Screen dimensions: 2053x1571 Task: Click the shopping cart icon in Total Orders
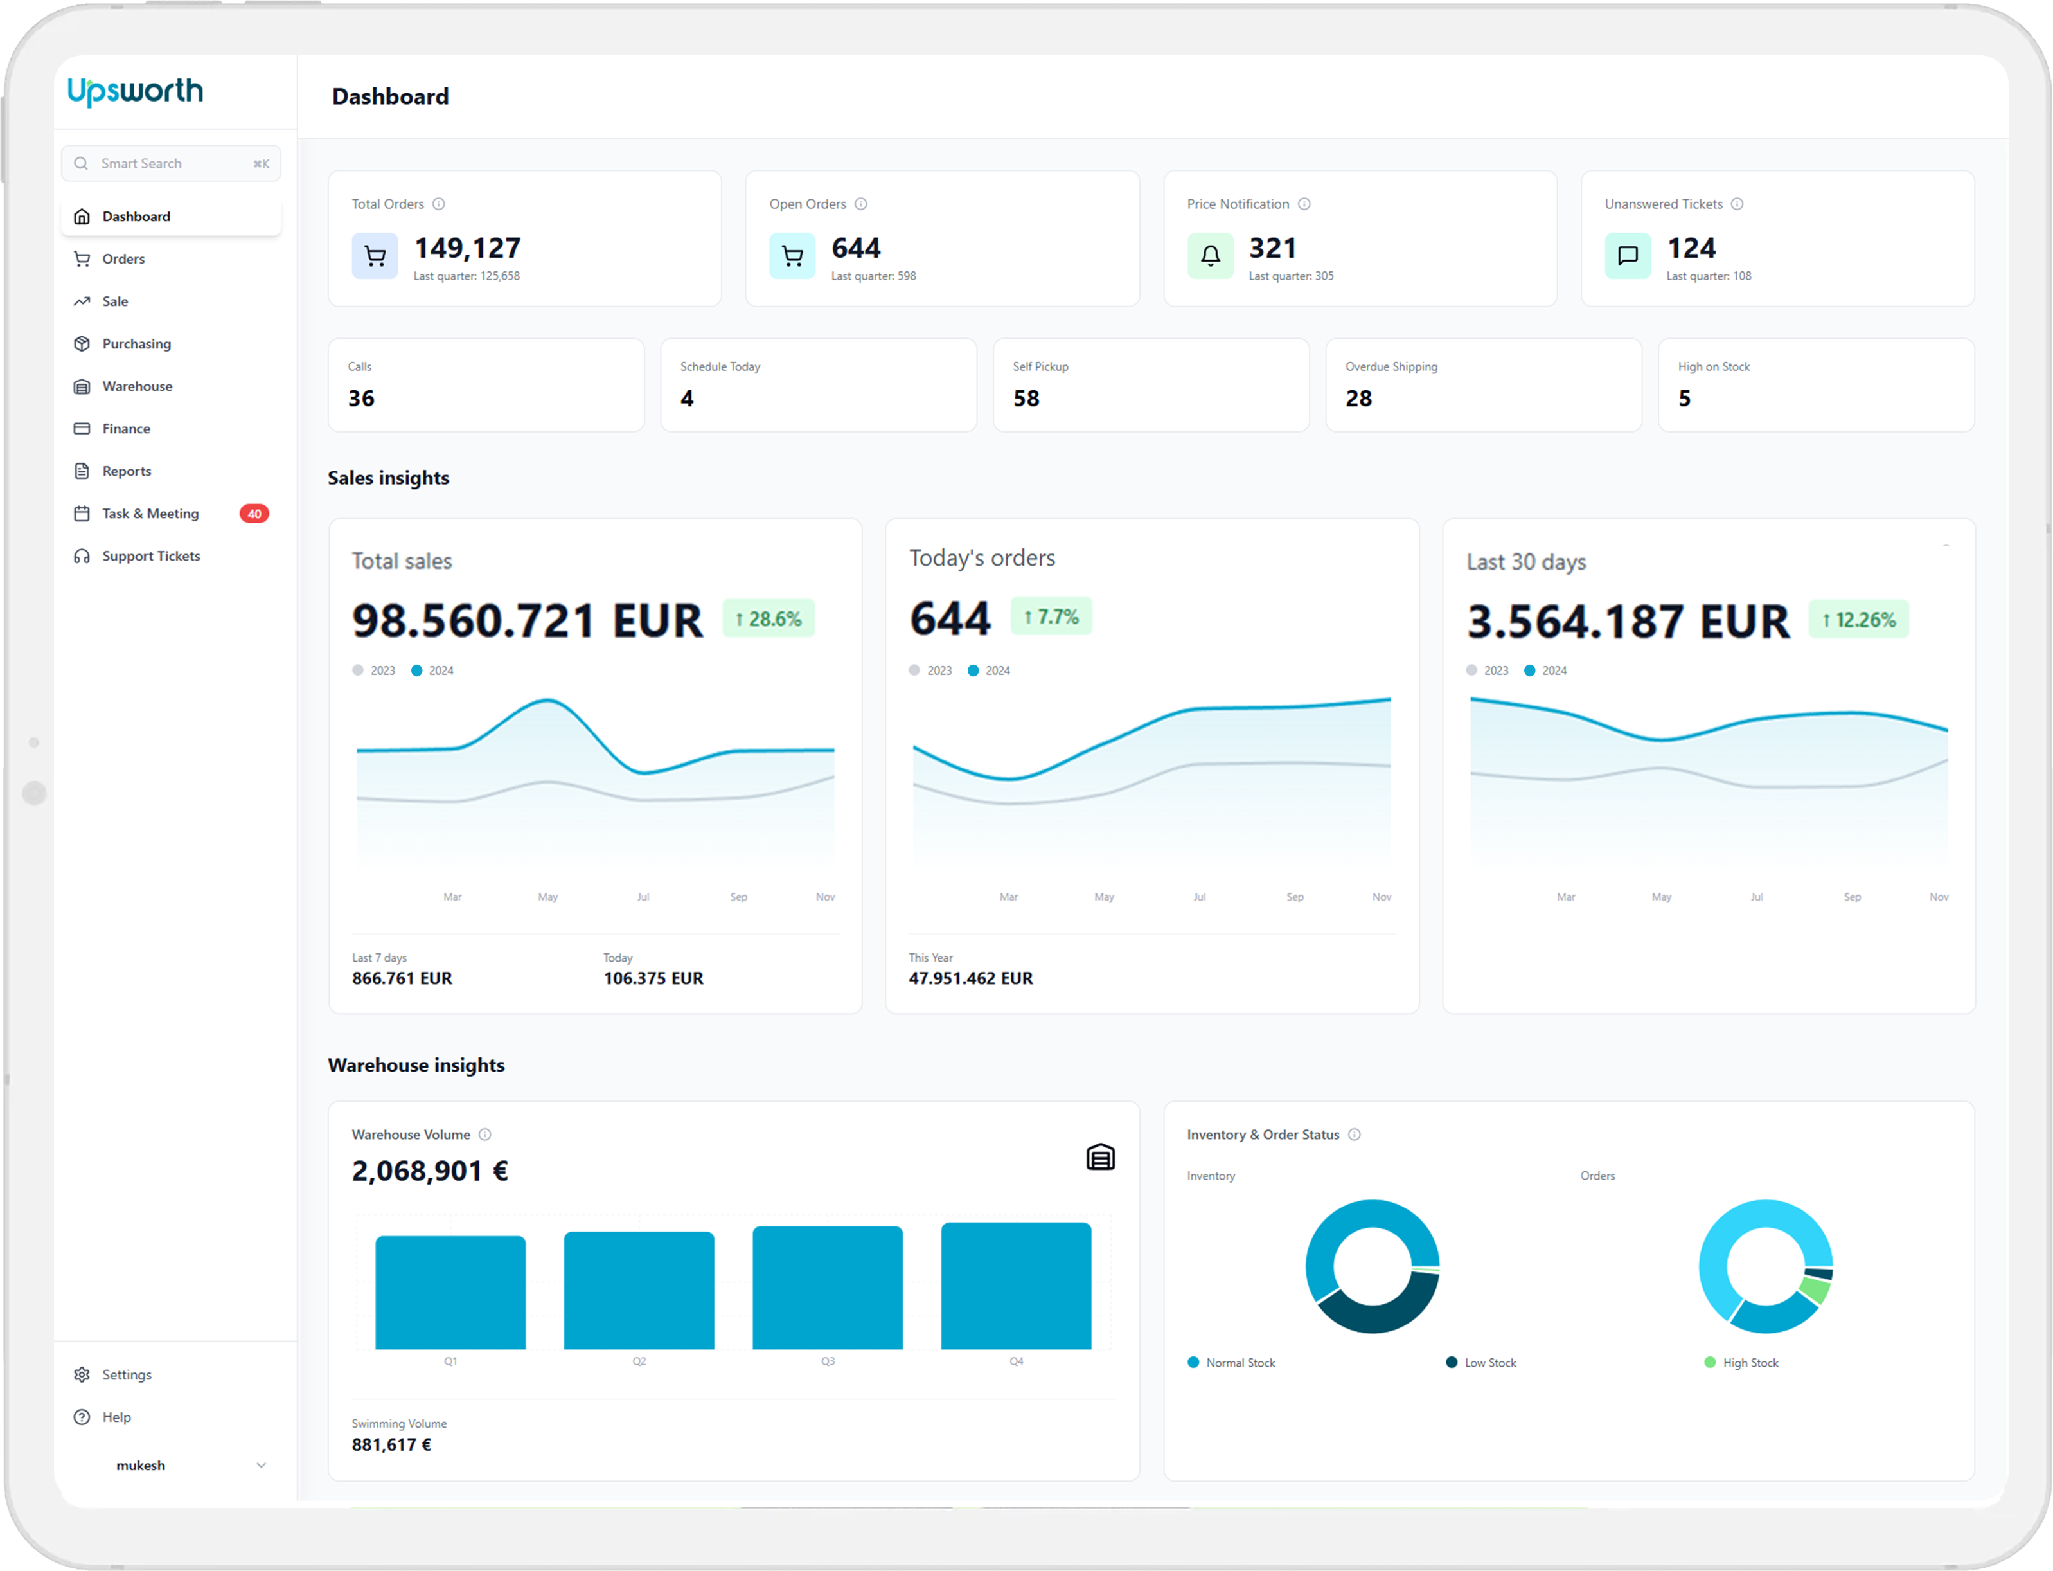pyautogui.click(x=375, y=255)
